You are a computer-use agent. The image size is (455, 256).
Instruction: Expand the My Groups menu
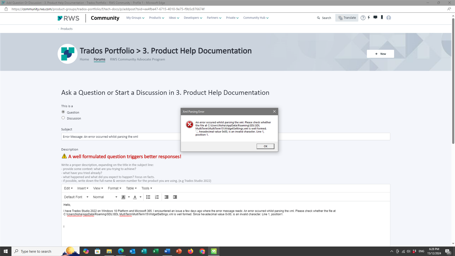point(135,18)
